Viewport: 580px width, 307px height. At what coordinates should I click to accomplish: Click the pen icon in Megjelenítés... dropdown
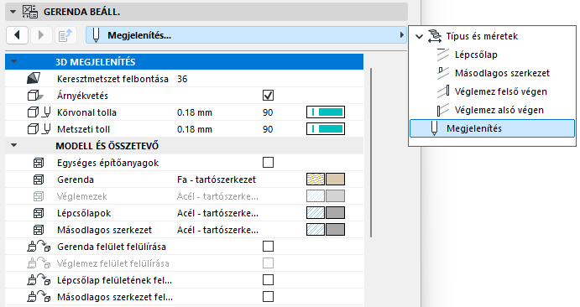coord(96,35)
